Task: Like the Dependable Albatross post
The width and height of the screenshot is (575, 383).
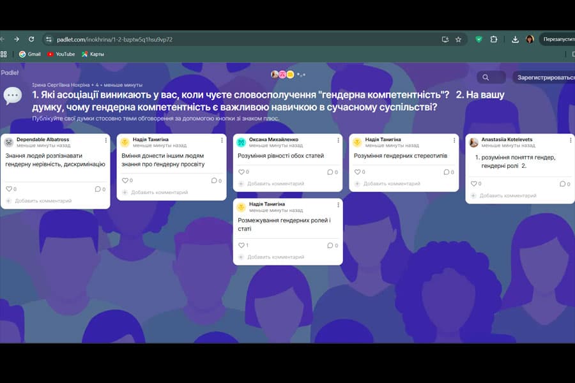Action: 9,189
